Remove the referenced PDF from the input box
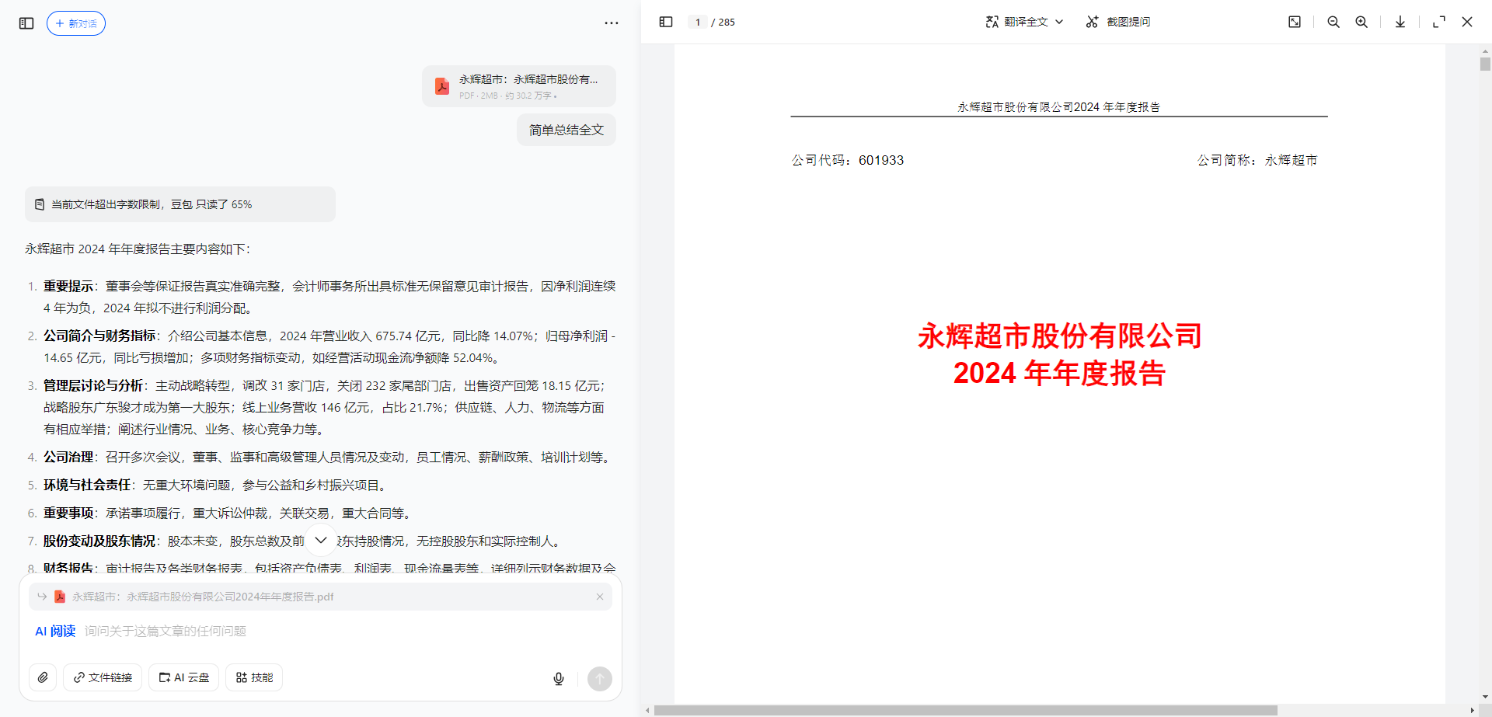Viewport: 1492px width, 717px height. 600,597
